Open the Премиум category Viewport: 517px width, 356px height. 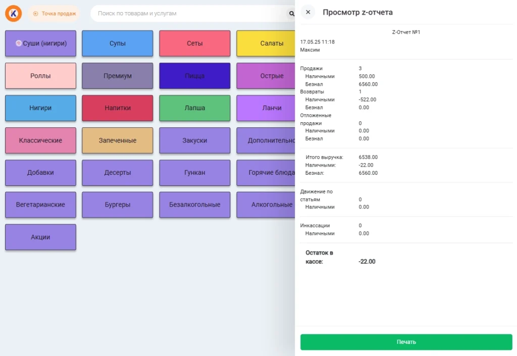click(x=118, y=76)
